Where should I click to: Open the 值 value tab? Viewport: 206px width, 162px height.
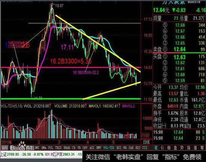195,148
